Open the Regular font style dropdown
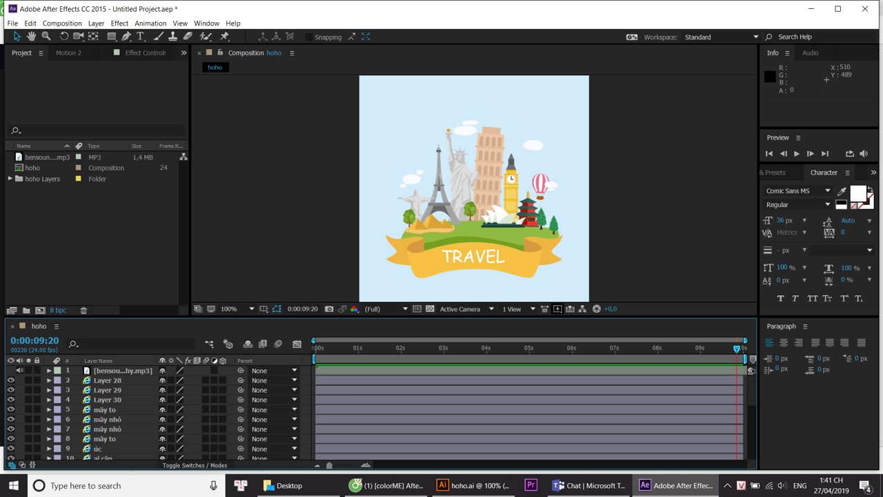This screenshot has height=497, width=883. point(797,205)
